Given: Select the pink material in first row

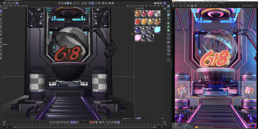Looking at the screenshot, I should (150, 14).
